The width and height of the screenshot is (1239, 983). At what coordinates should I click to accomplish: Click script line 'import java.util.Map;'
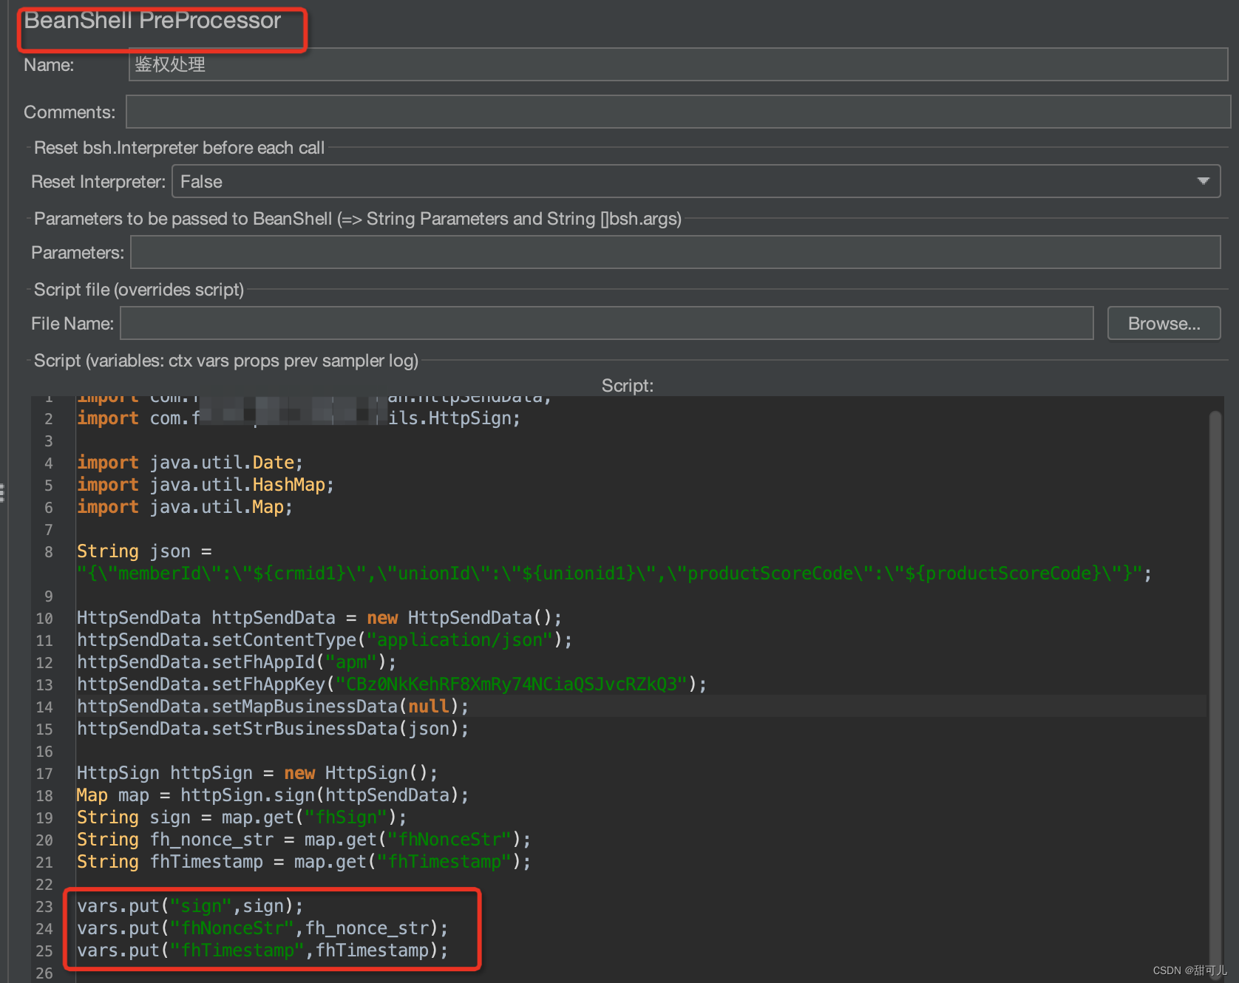[x=185, y=507]
